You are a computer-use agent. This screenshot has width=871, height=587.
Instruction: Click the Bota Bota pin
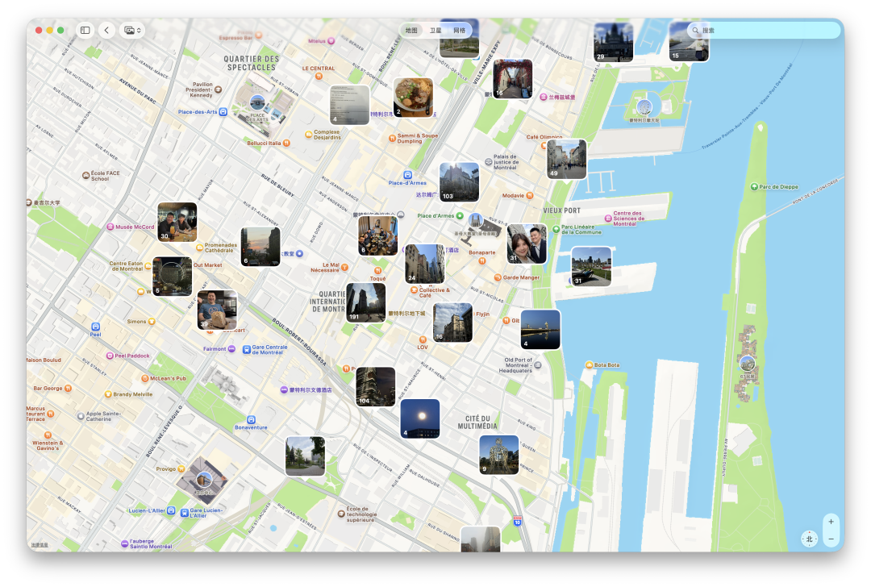click(590, 365)
